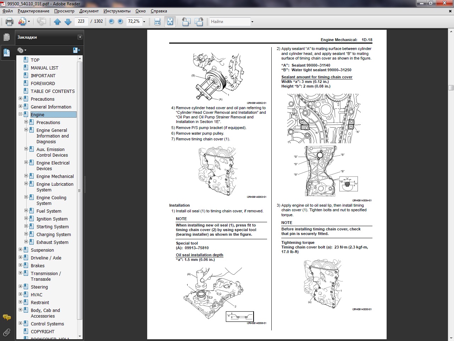This screenshot has width=454, height=341.
Task: Click the zoom in plus button
Action: tap(120, 21)
